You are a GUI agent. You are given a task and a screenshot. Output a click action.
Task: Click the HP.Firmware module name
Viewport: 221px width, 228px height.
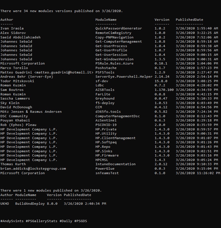coord(107,155)
